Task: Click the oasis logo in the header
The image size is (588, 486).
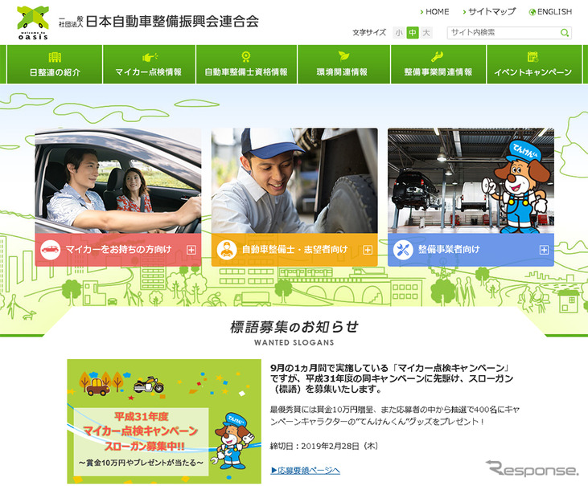Action: [x=32, y=23]
